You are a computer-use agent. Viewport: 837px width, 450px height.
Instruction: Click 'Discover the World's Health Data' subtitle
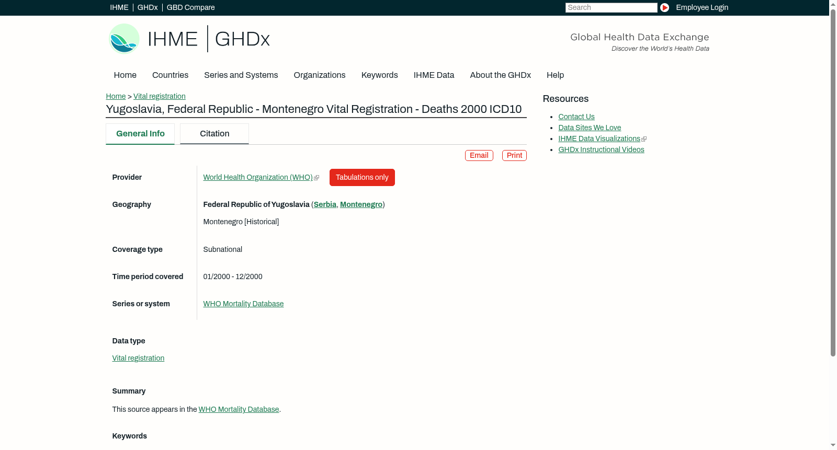[x=660, y=49]
